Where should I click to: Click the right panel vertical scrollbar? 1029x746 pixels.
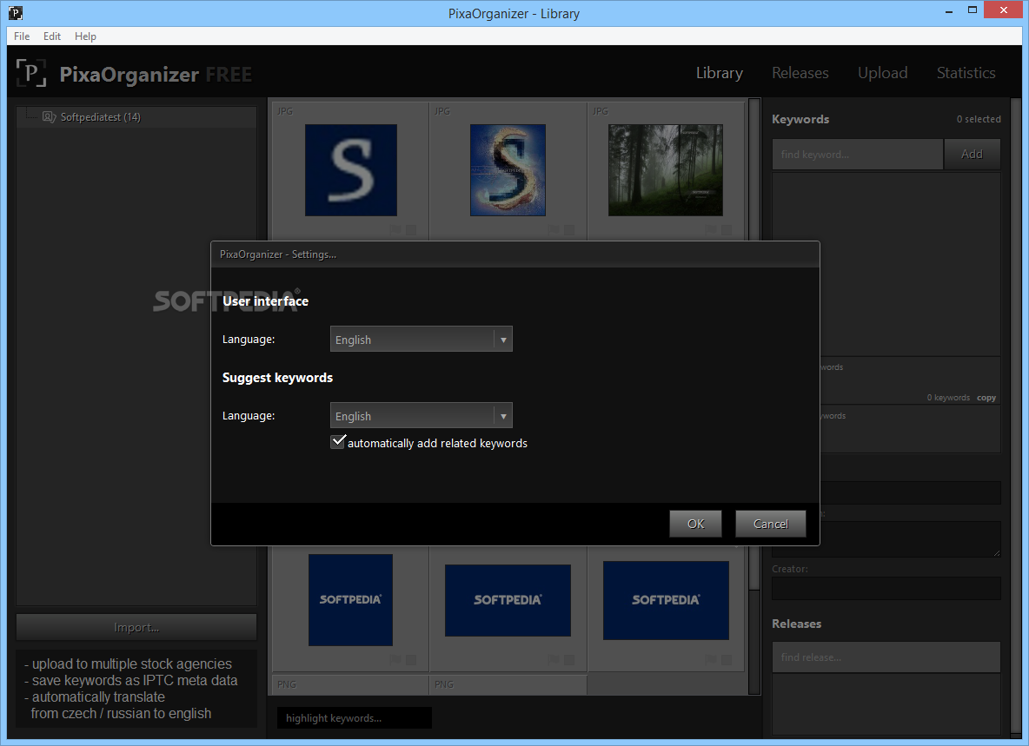pos(1016,417)
